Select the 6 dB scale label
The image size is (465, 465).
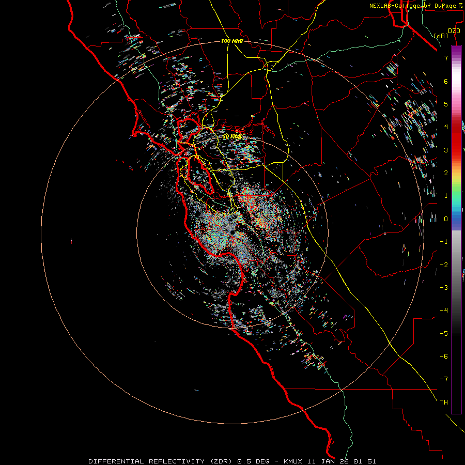446,81
